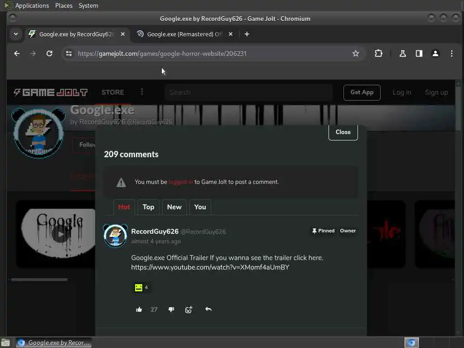The width and height of the screenshot is (464, 348).
Task: Click the show desktop icon in taskbar
Action: [5, 343]
